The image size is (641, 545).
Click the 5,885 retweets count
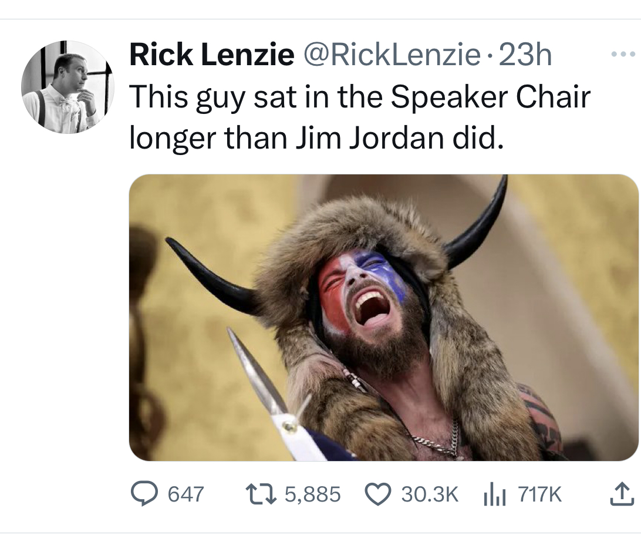click(313, 494)
